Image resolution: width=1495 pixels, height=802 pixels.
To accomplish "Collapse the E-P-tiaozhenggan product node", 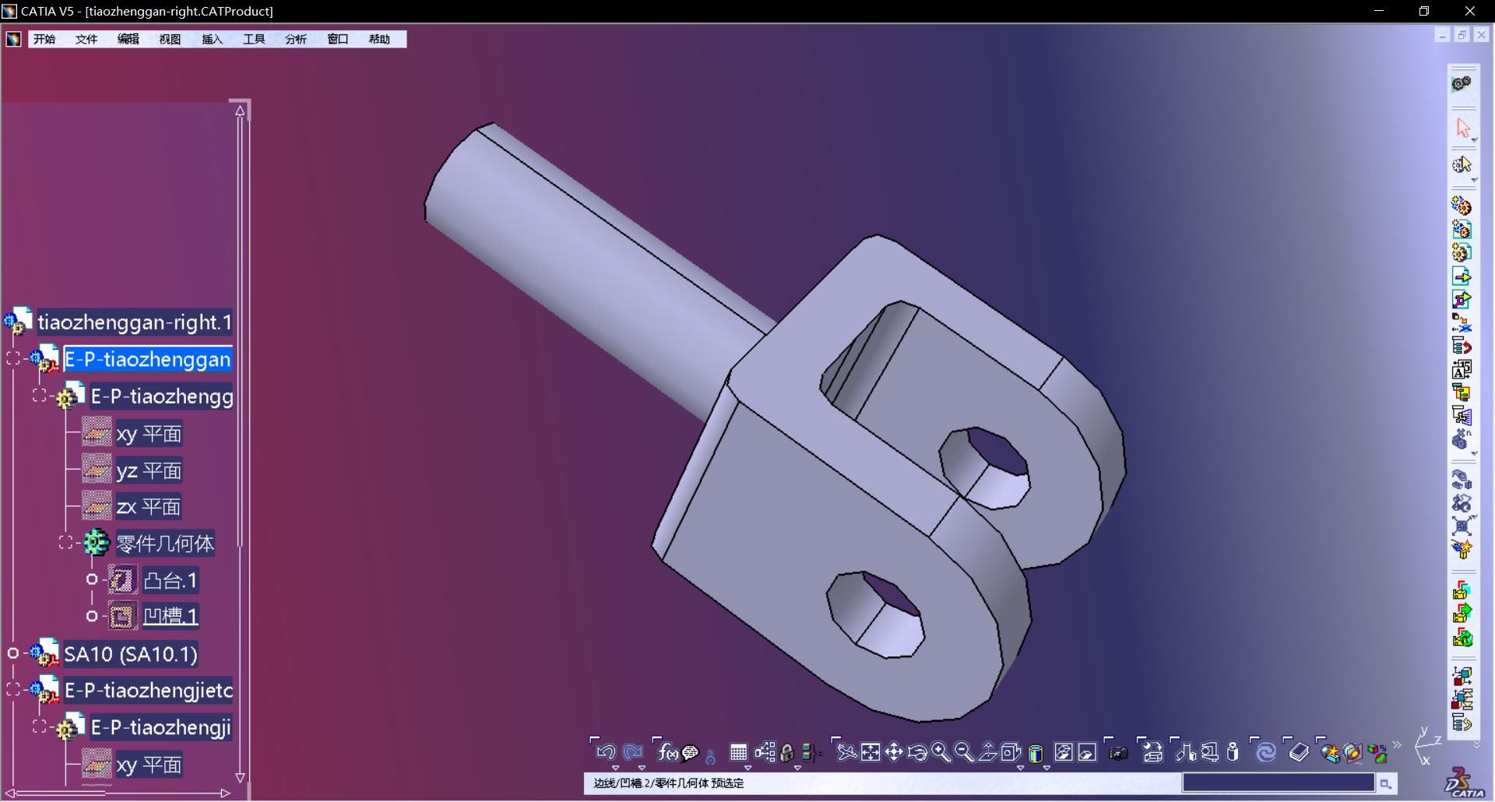I will click(13, 358).
